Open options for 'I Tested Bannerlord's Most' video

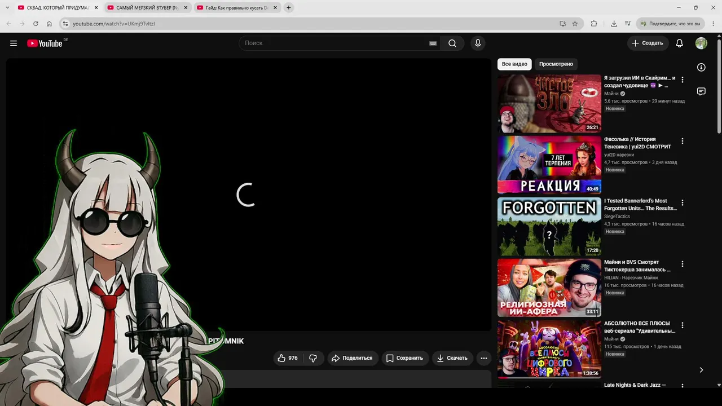(683, 202)
